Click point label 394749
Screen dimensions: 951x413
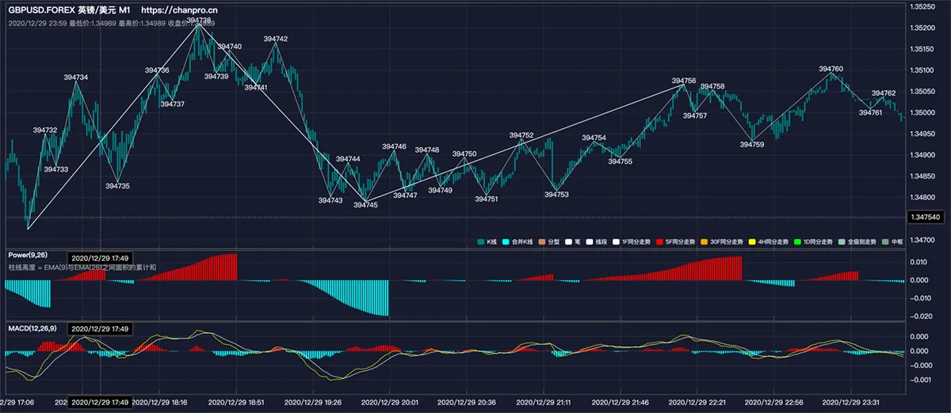(440, 190)
